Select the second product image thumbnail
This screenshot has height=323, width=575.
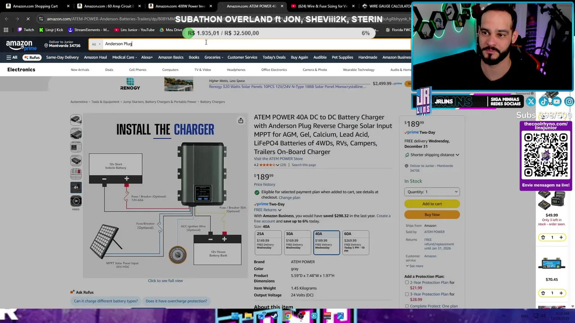(75, 133)
